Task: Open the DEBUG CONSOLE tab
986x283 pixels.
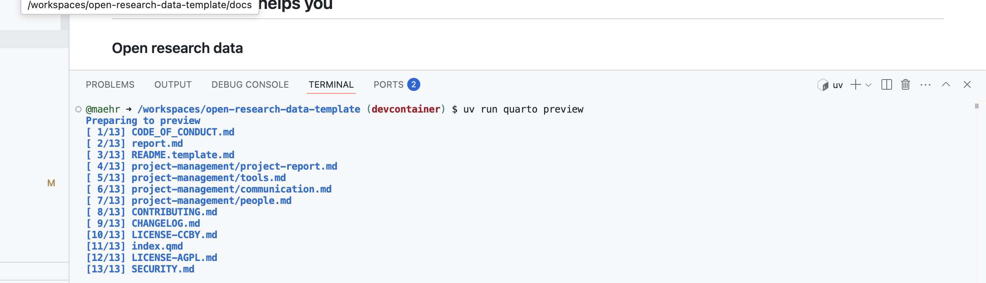Action: (250, 84)
